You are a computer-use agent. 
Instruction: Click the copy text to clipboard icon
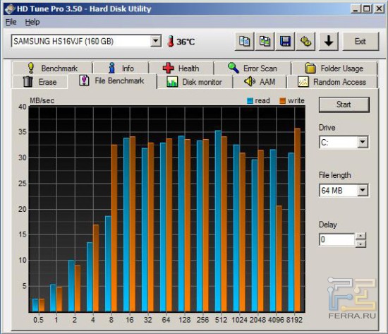click(244, 41)
